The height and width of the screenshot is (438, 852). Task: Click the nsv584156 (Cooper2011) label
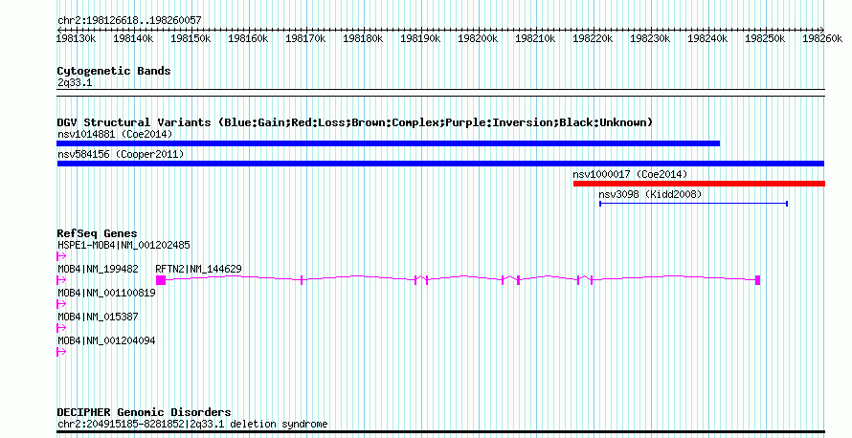coord(121,154)
